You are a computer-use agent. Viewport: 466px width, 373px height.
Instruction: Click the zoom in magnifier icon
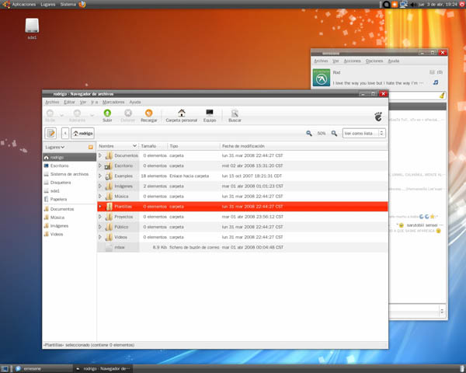pos(334,134)
